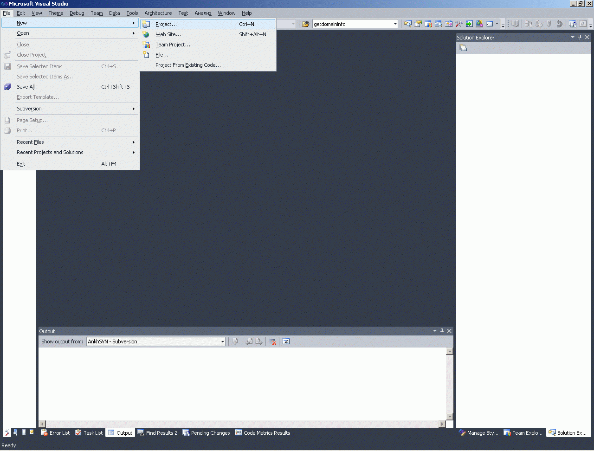The image size is (594, 451).
Task: Close the Output panel
Action: click(449, 331)
